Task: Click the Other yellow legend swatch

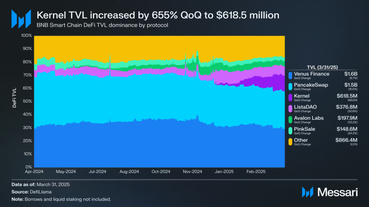Action: click(x=290, y=142)
